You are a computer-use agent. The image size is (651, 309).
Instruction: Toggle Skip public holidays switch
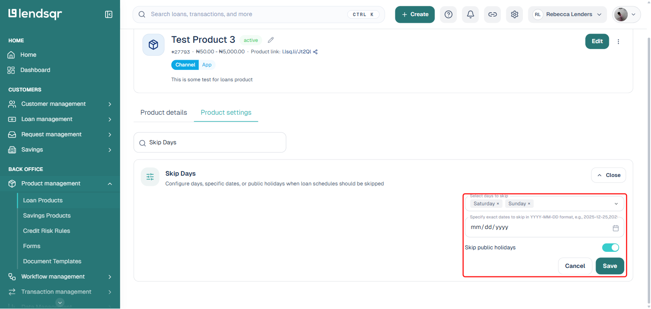coord(611,248)
